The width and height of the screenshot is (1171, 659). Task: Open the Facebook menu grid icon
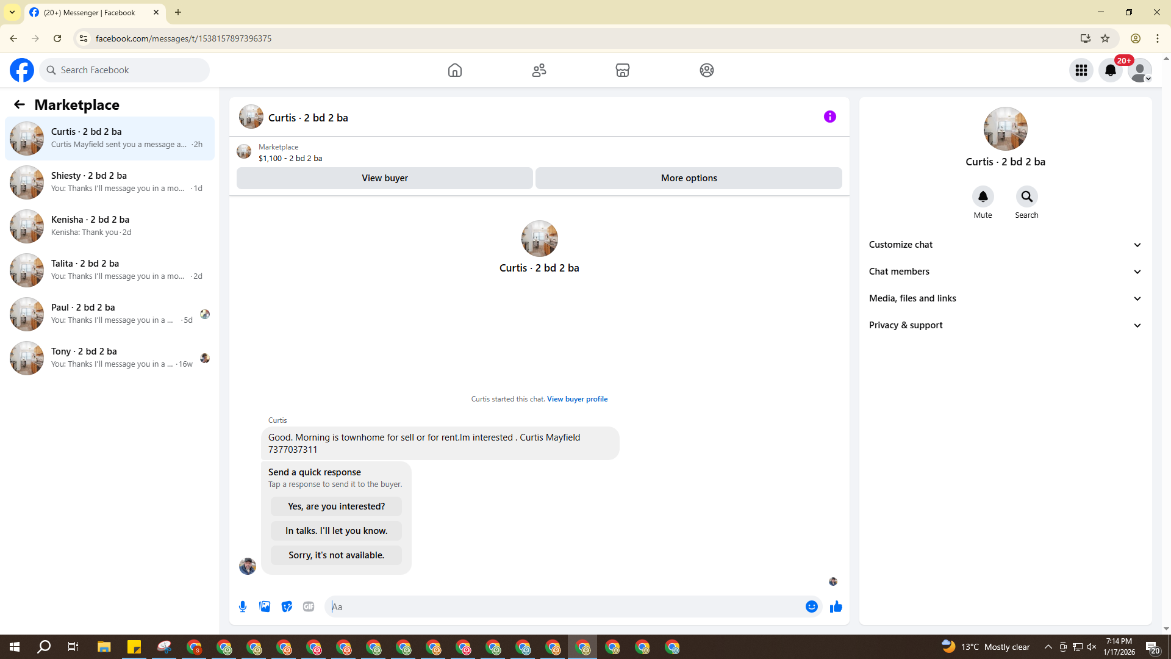point(1081,70)
